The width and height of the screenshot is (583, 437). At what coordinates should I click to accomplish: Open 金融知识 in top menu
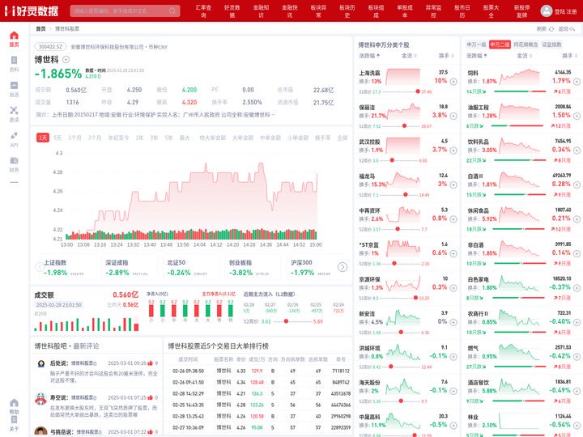pyautogui.click(x=261, y=11)
